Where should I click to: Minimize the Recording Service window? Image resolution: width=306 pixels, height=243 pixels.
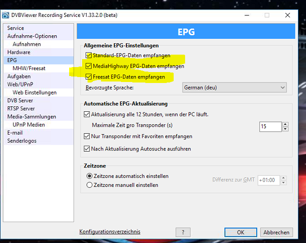247,15
